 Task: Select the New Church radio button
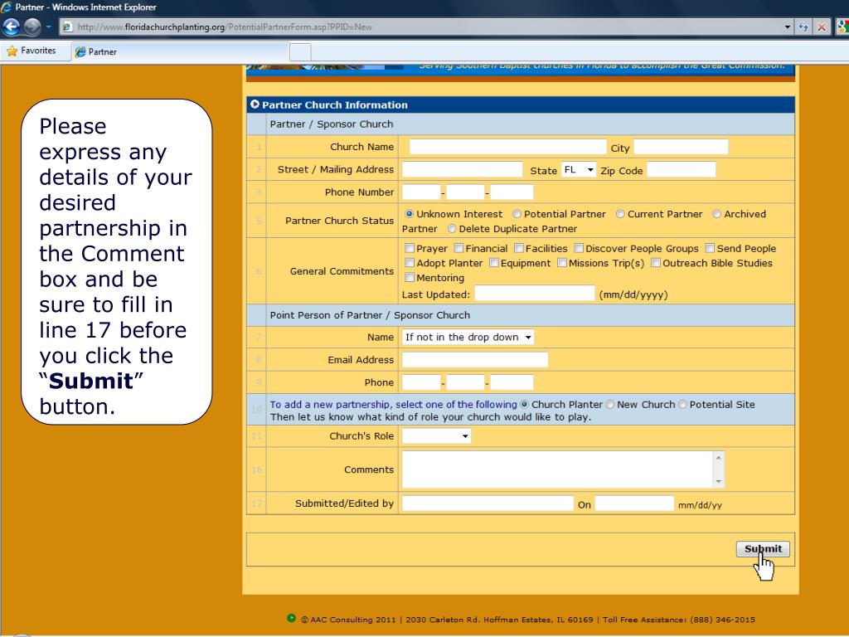[609, 404]
